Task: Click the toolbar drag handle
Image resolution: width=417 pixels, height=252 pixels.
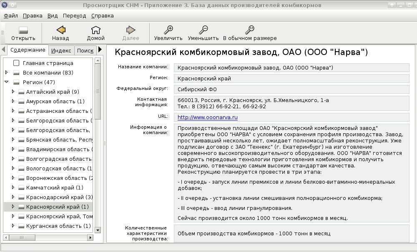Action: click(x=3, y=33)
